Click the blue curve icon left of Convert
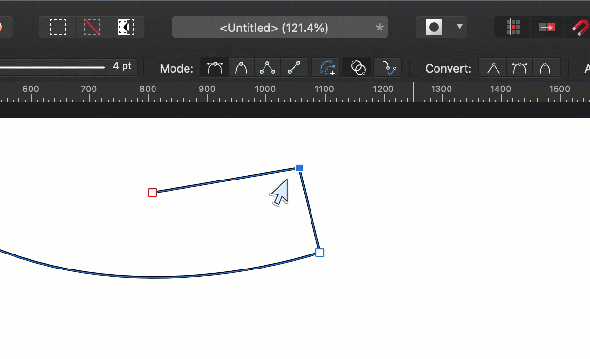The image size is (590, 359). click(x=388, y=68)
